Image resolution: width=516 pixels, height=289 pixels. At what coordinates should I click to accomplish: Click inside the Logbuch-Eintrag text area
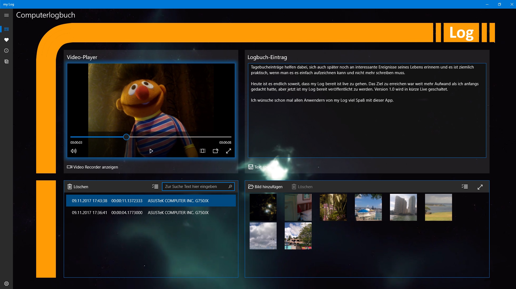(x=367, y=110)
